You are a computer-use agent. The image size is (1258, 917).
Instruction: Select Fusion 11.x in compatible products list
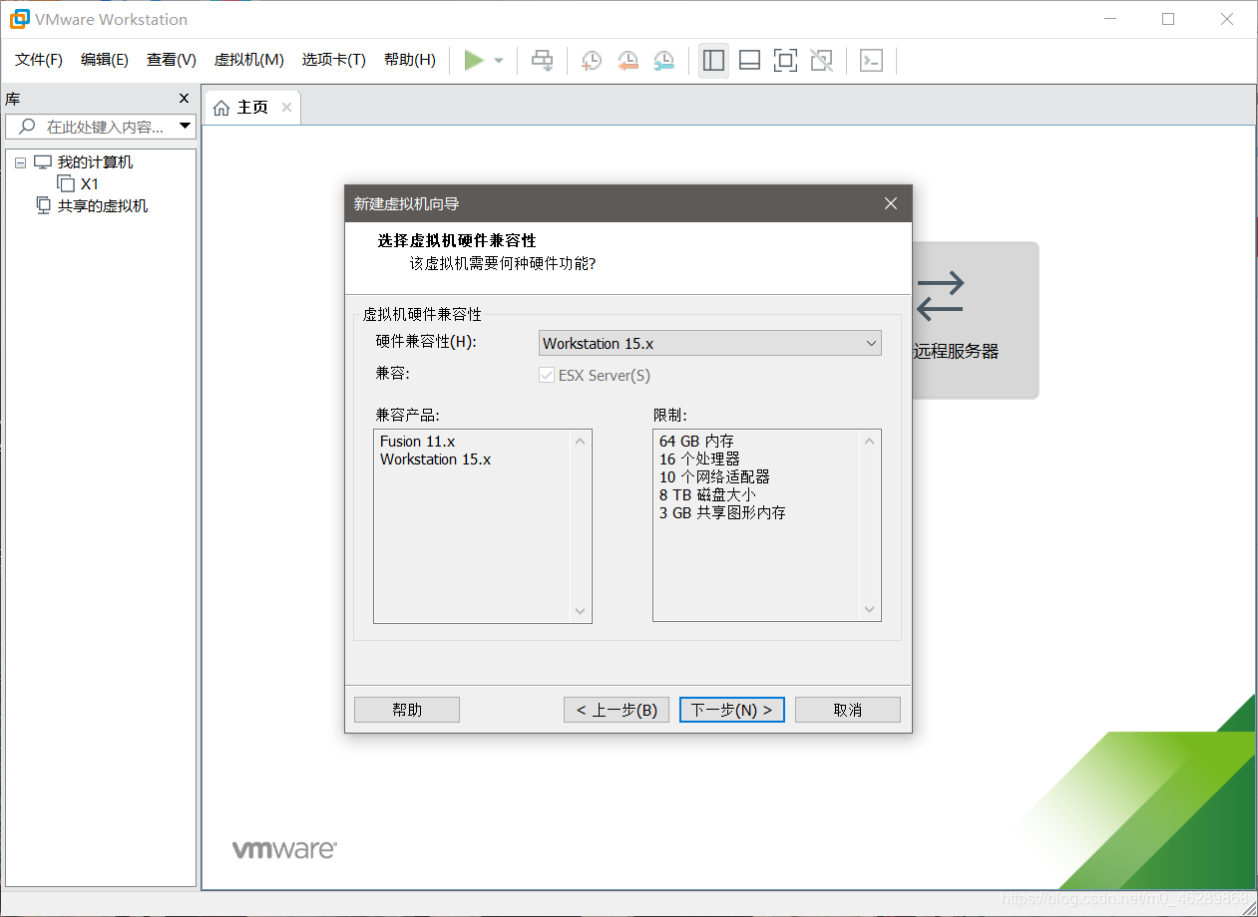pos(418,442)
